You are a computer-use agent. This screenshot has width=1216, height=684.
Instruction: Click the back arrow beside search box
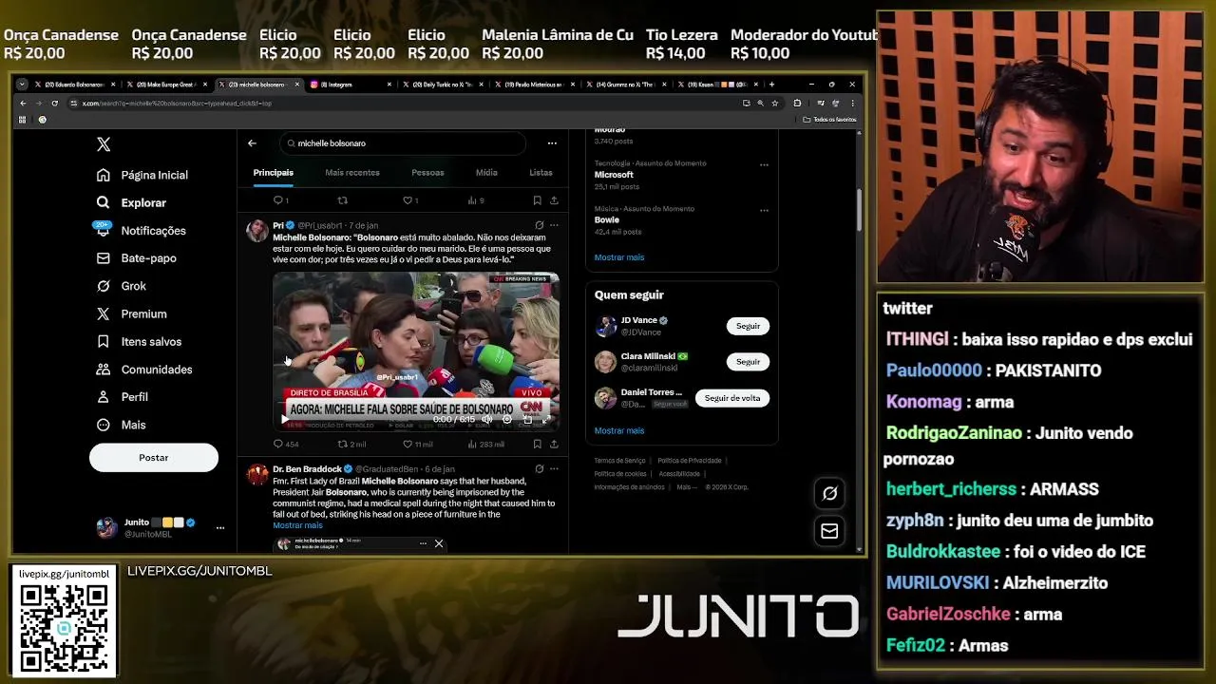pyautogui.click(x=252, y=143)
